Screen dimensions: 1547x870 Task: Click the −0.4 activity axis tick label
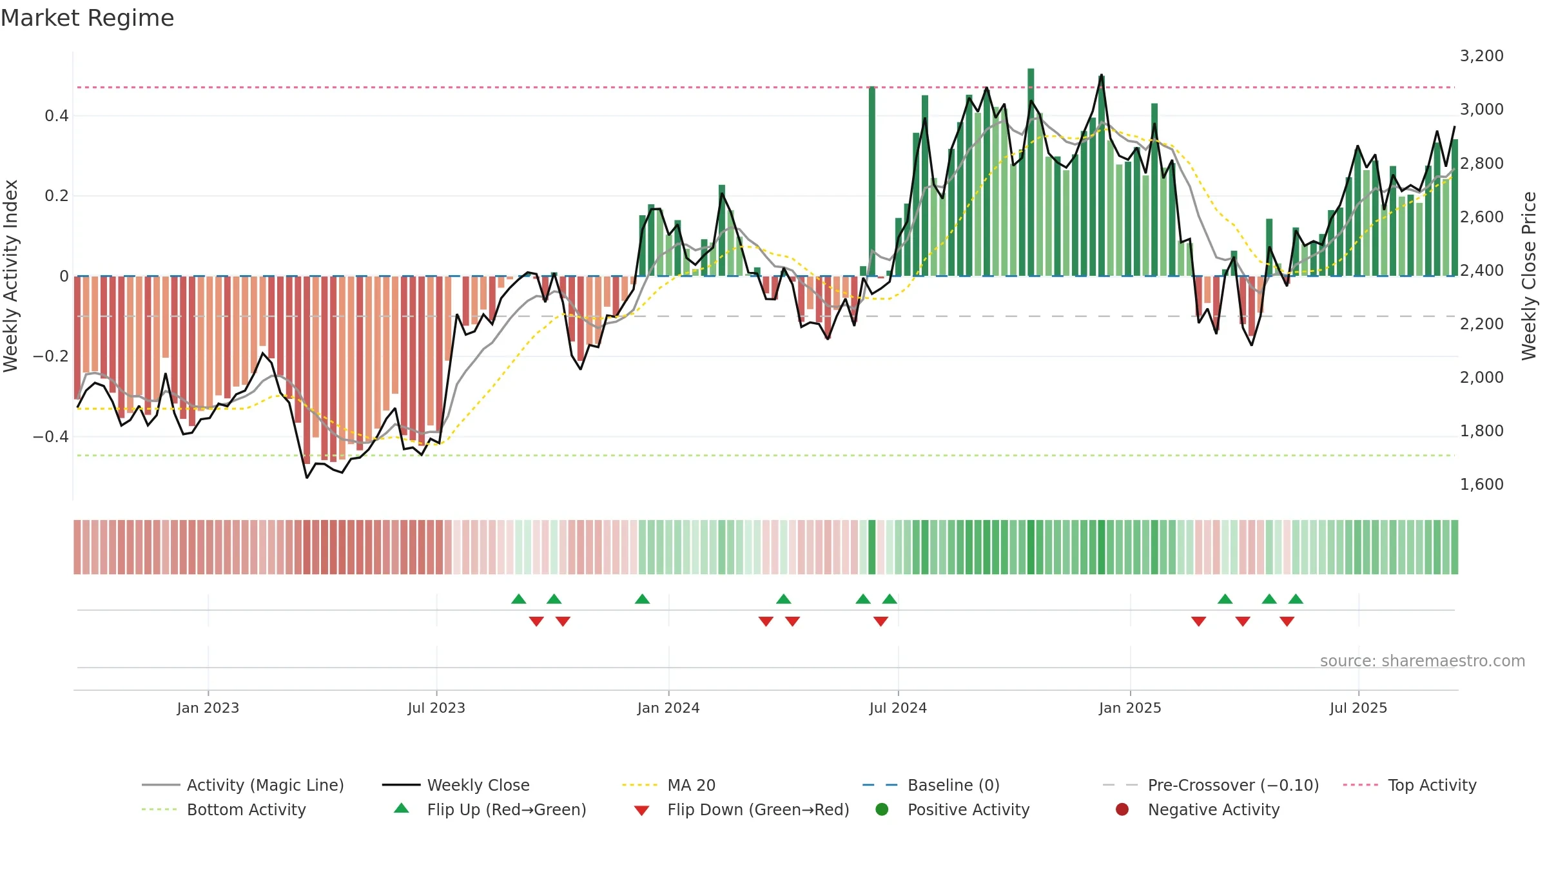[x=51, y=437]
